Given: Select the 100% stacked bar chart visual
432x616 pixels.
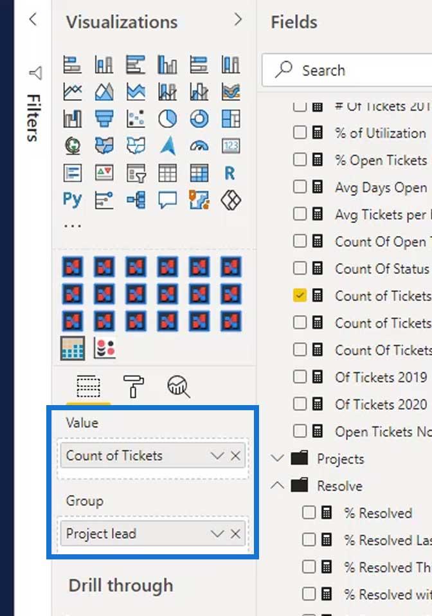Looking at the screenshot, I should pos(199,64).
